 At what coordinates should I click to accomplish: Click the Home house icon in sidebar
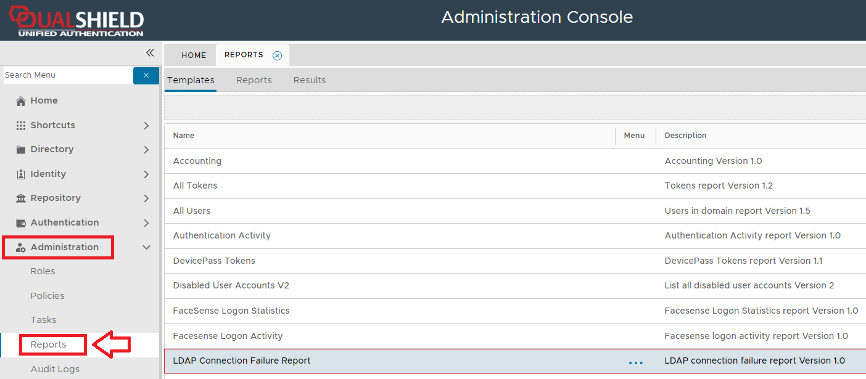(21, 101)
